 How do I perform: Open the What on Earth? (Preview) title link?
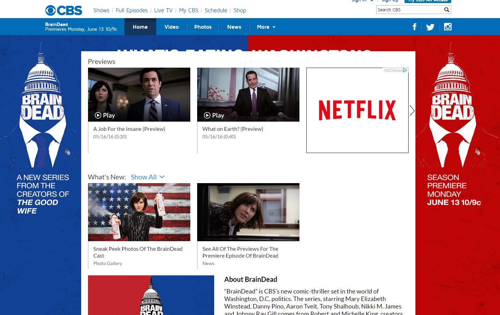pyautogui.click(x=233, y=129)
